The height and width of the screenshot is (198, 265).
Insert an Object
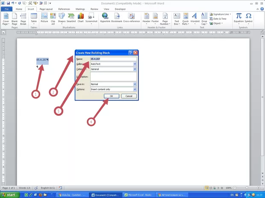point(216,23)
